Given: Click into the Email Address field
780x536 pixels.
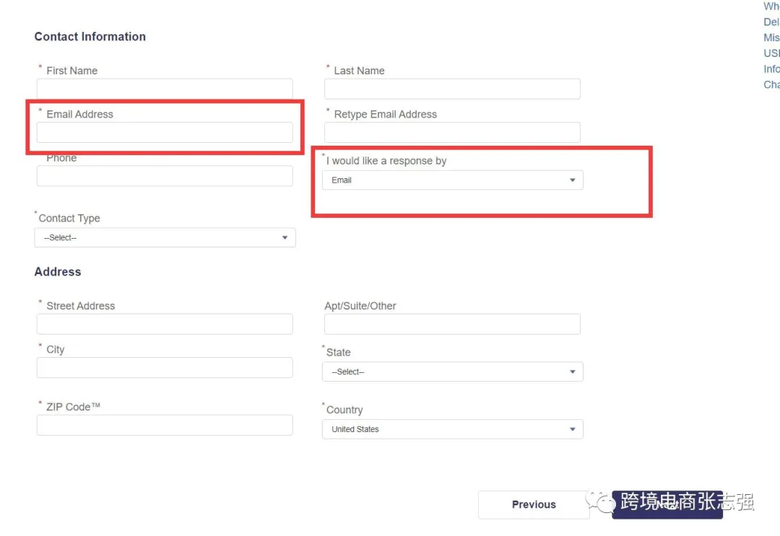Looking at the screenshot, I should click(x=165, y=133).
